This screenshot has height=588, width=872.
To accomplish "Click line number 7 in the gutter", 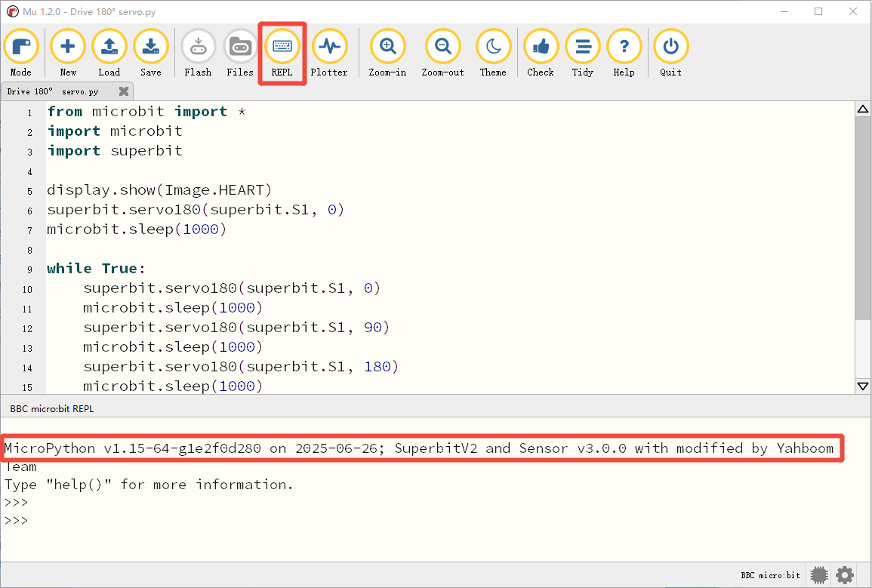I will (x=30, y=230).
